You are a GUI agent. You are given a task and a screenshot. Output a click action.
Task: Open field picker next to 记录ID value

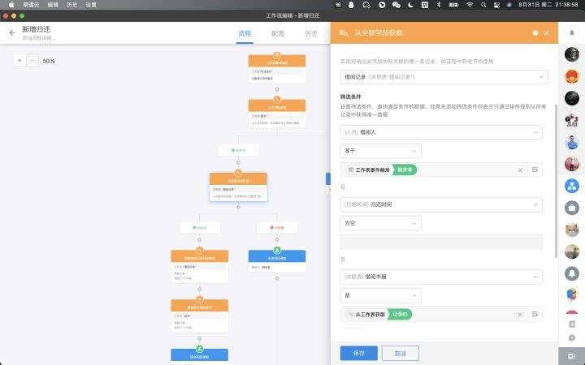(535, 314)
